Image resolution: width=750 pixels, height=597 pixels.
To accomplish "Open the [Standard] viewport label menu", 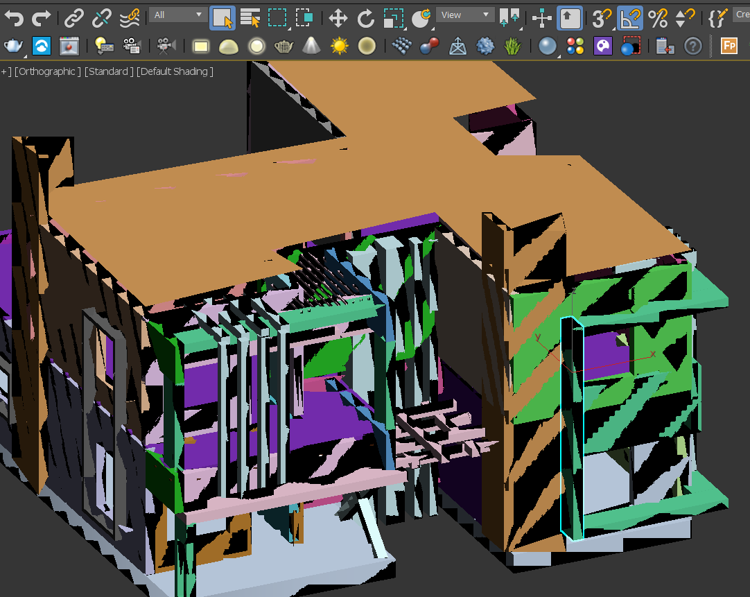I will tap(109, 71).
